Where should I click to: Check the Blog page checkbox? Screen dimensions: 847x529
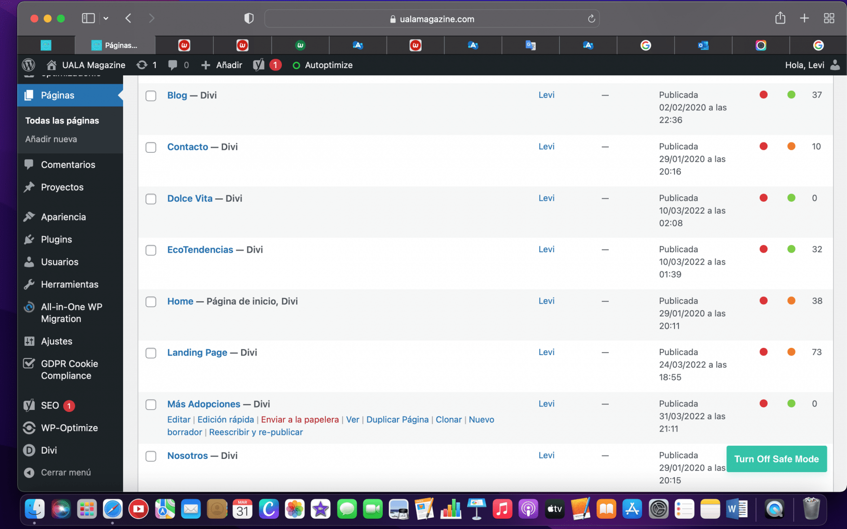(x=151, y=96)
